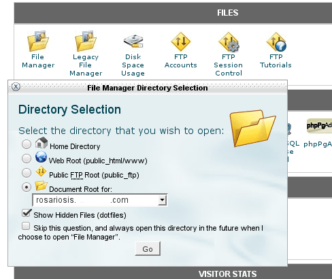Click the Go button

tap(148, 249)
